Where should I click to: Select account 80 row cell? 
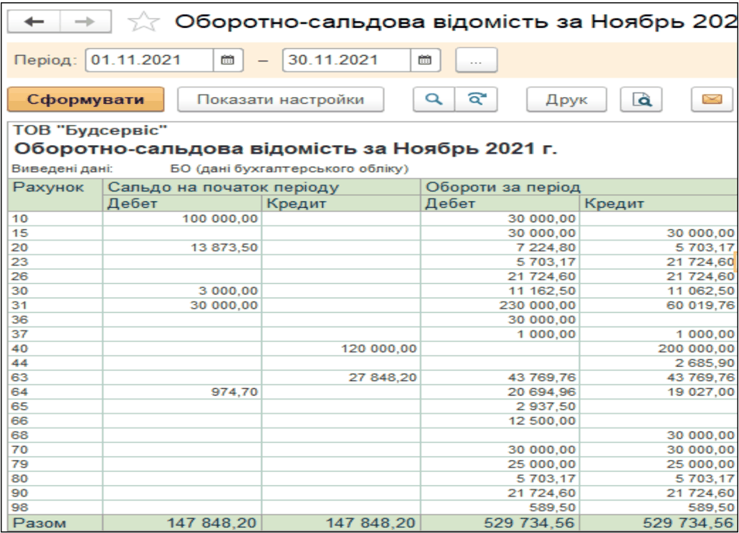pos(55,479)
